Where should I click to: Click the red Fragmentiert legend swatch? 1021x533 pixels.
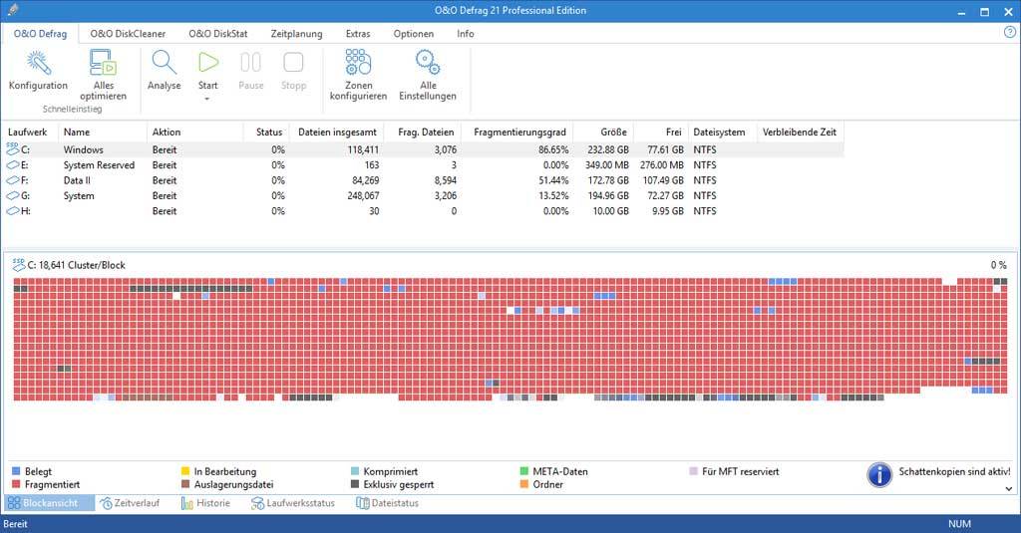coord(16,484)
